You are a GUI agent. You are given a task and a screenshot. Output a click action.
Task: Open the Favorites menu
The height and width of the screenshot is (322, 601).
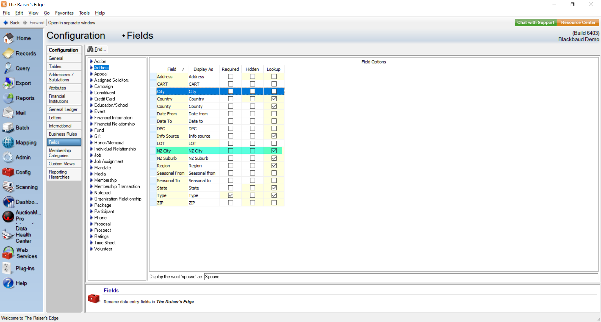pyautogui.click(x=64, y=13)
